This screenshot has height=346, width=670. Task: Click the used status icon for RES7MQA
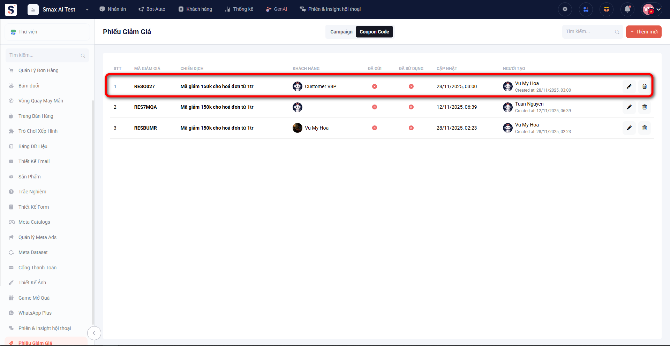pos(411,107)
